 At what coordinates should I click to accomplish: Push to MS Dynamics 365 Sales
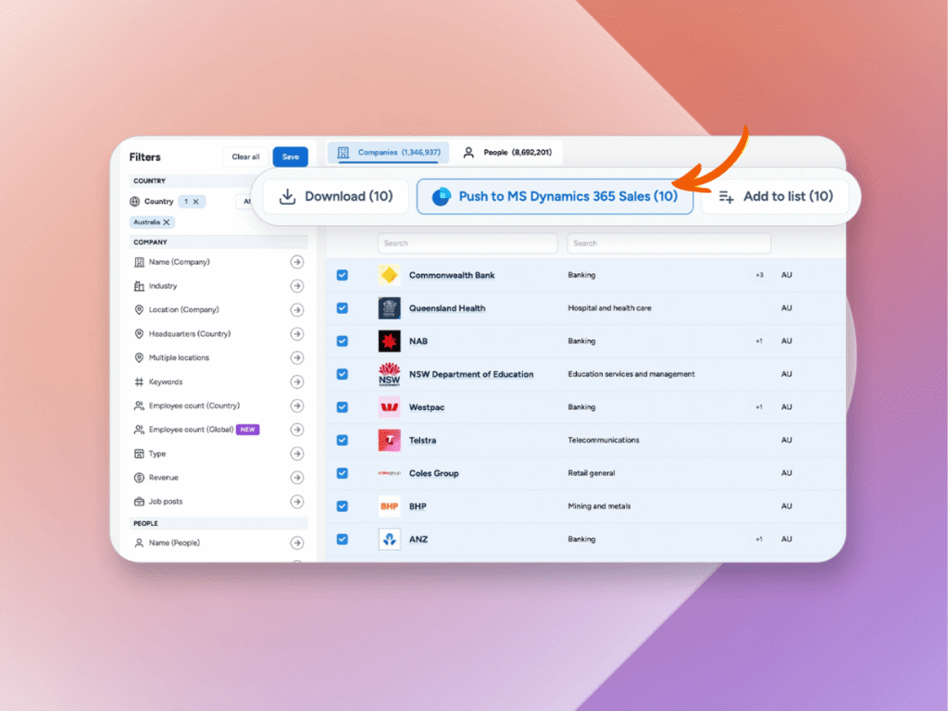(555, 196)
